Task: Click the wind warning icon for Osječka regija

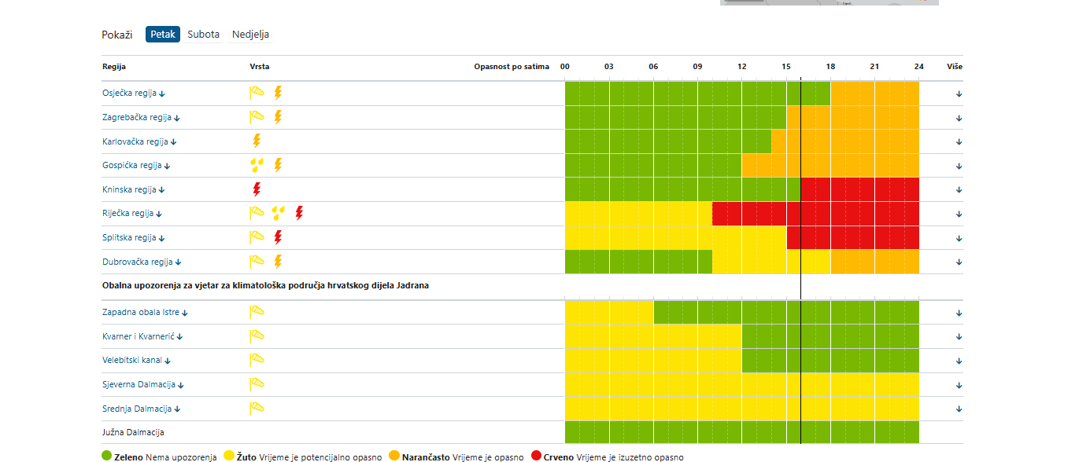Action: click(x=257, y=93)
